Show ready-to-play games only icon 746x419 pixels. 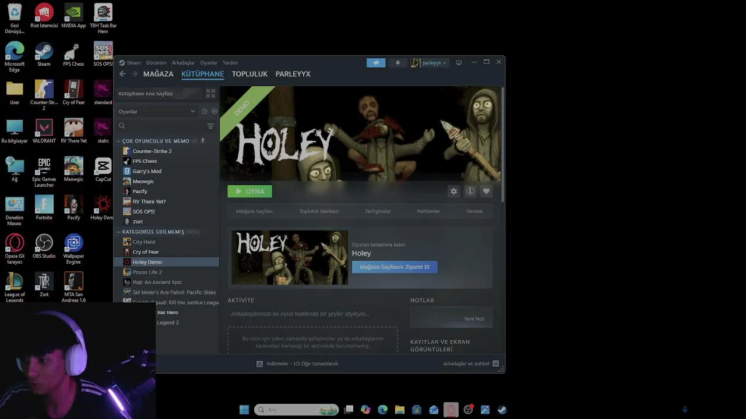(x=214, y=111)
